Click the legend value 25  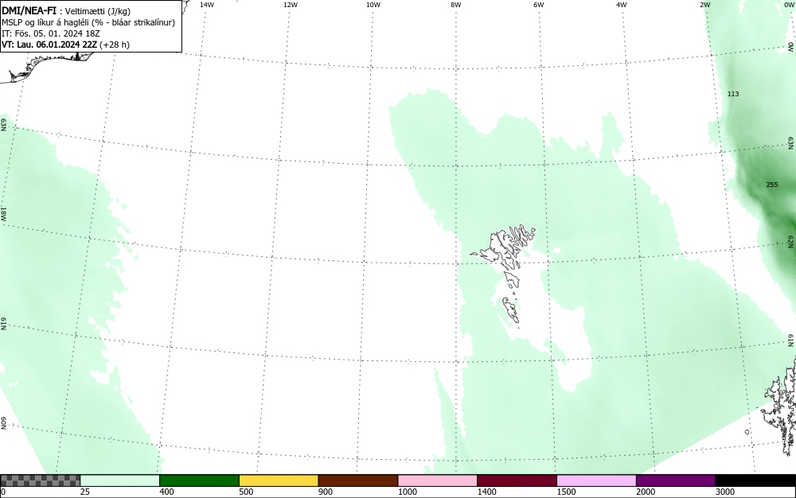point(85,492)
